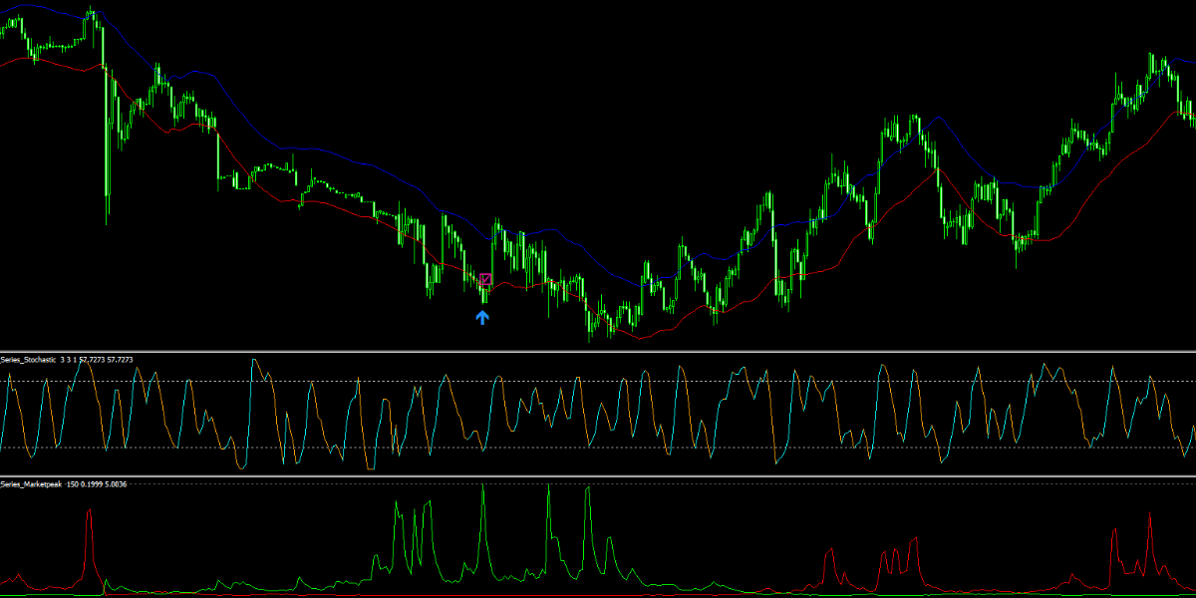Click the Series_Marketpeak indicator label
The height and width of the screenshot is (598, 1196).
(65, 484)
